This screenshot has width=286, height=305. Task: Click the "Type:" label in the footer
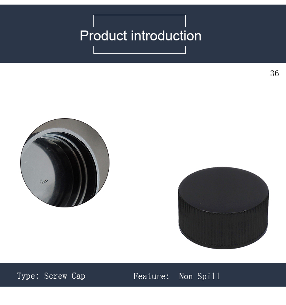(x=28, y=276)
